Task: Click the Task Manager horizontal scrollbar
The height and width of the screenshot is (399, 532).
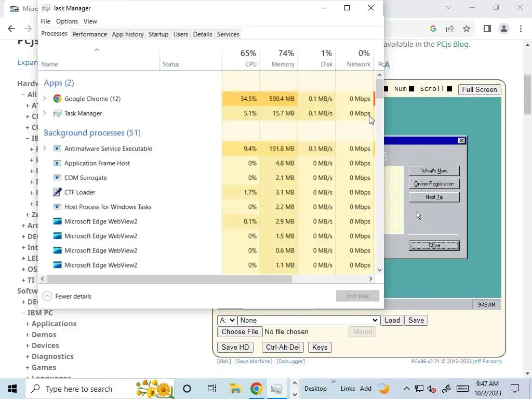Action: click(x=170, y=279)
